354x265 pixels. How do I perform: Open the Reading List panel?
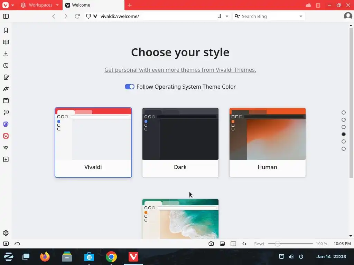pos(6,42)
